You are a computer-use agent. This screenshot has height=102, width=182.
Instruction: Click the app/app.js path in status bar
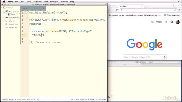coord(31,99)
